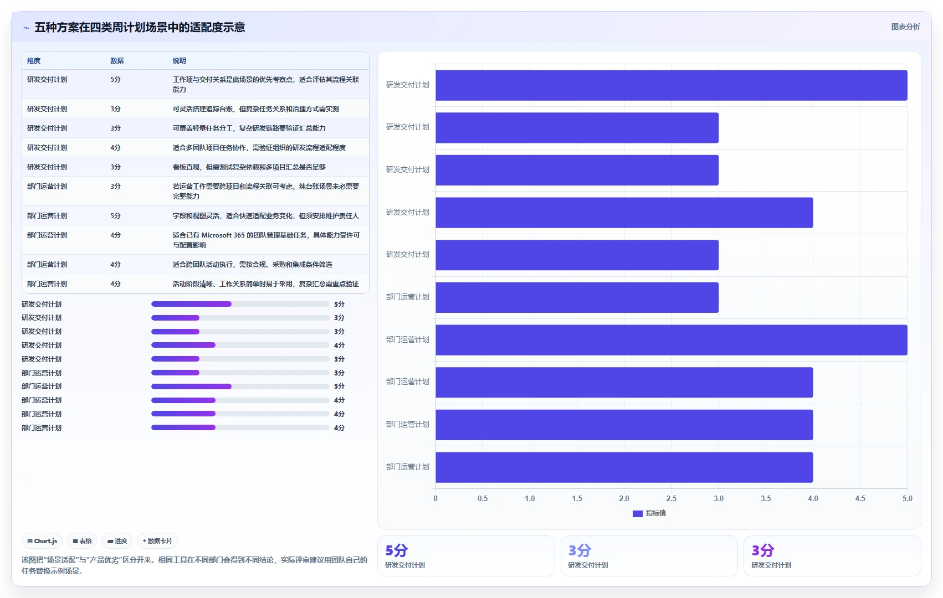Click the 2.0 tick on the chart axis

(x=624, y=498)
